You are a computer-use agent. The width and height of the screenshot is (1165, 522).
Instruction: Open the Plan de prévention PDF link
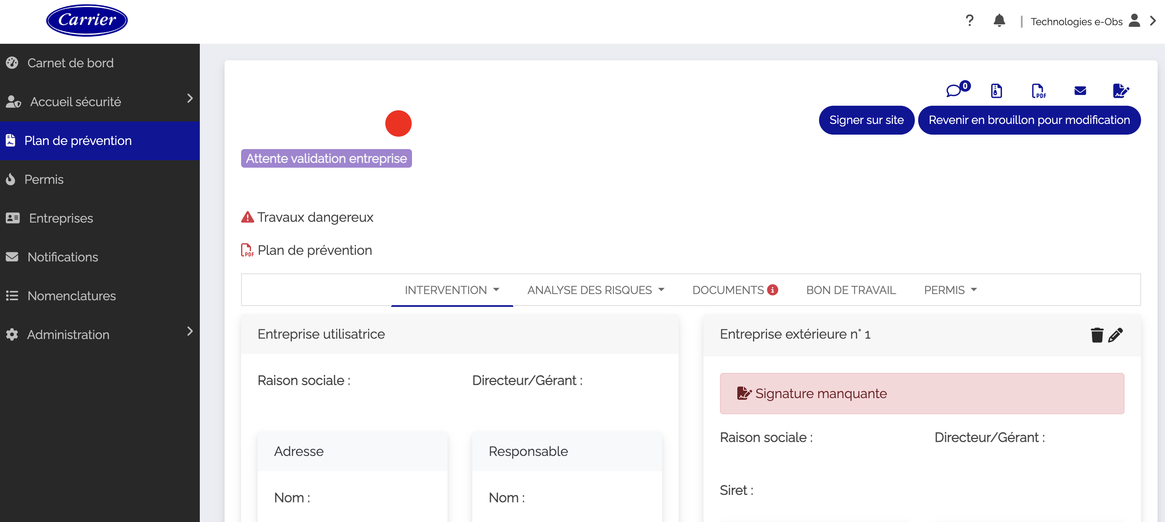tap(314, 250)
